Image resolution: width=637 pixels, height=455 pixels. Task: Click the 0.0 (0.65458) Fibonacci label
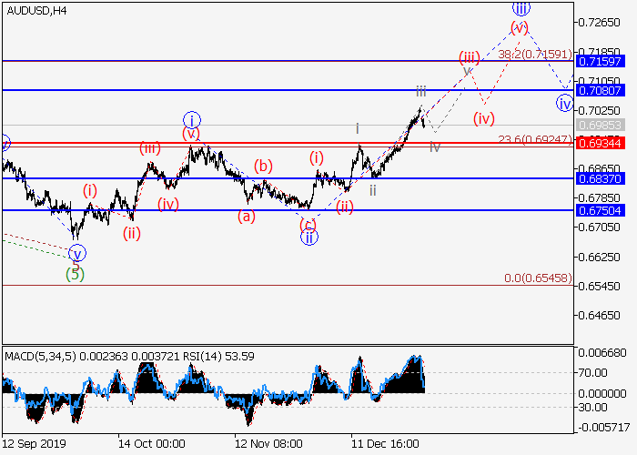click(537, 278)
